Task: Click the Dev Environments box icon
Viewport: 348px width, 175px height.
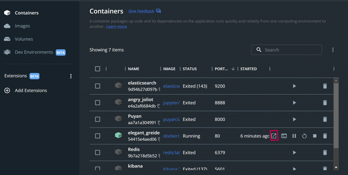Action: [7, 52]
